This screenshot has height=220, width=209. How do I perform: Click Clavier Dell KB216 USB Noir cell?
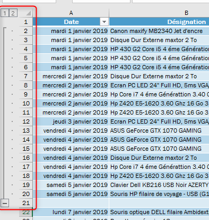[x=159, y=185]
